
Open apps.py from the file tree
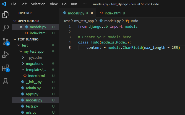35,94
